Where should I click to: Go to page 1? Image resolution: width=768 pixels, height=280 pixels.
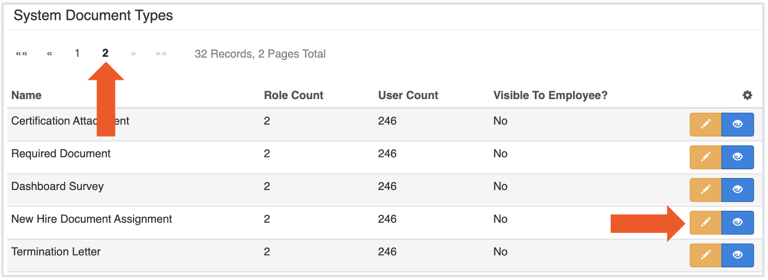click(x=77, y=53)
